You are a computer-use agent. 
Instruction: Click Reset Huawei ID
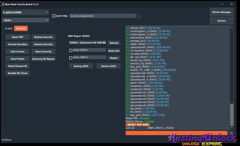coord(18,66)
